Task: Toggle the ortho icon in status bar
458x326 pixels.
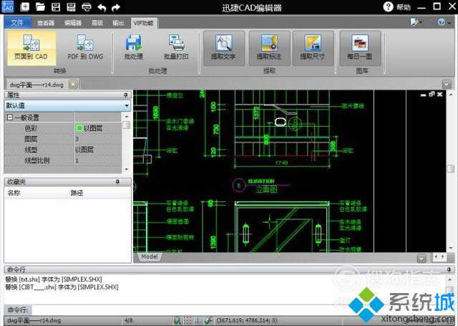Action: [x=198, y=321]
